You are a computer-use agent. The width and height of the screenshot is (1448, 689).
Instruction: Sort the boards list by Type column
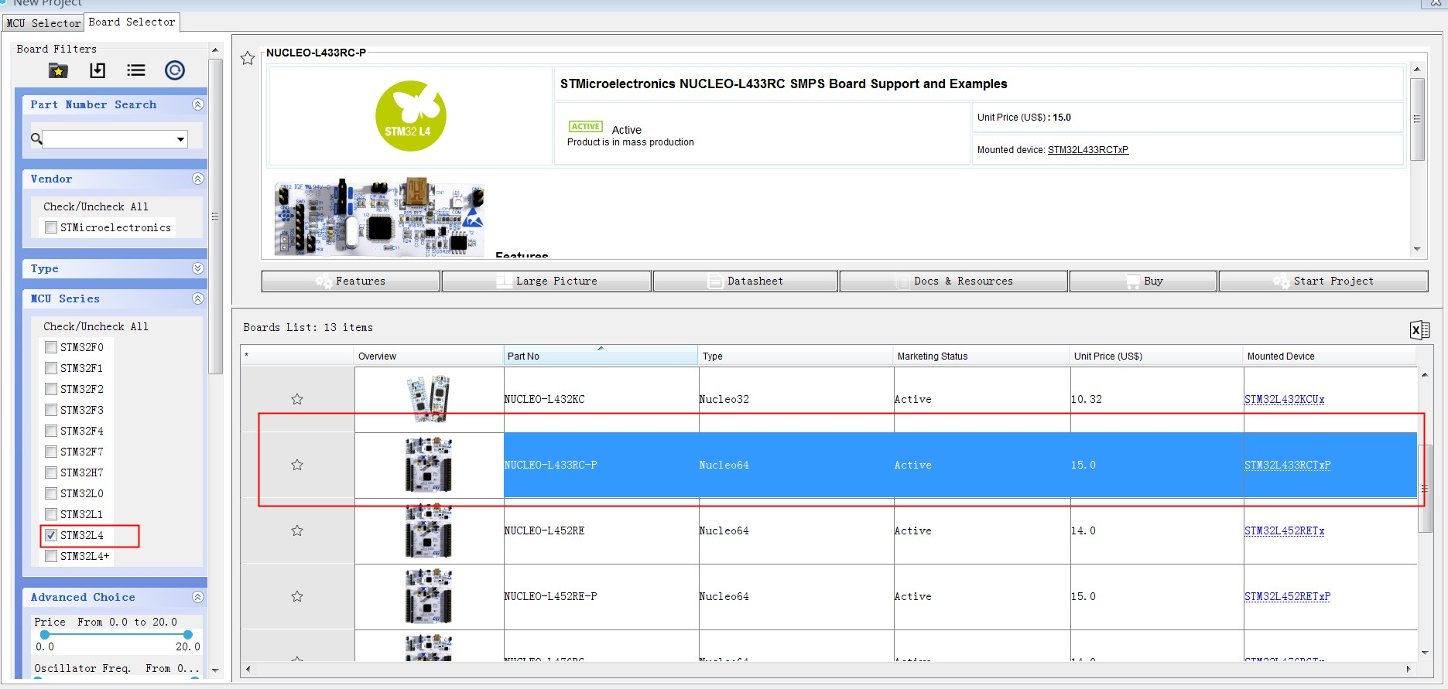pyautogui.click(x=796, y=356)
